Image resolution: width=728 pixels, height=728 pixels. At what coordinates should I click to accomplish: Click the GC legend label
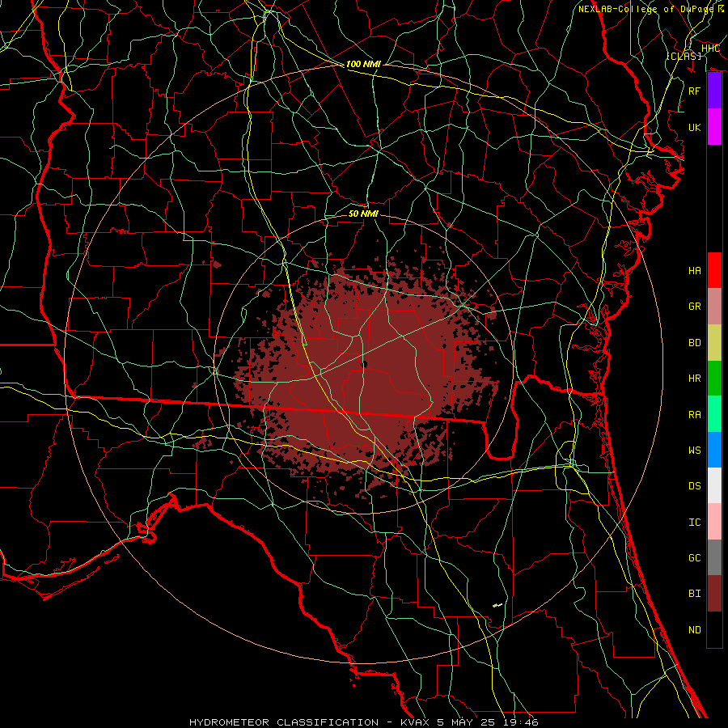click(x=694, y=558)
